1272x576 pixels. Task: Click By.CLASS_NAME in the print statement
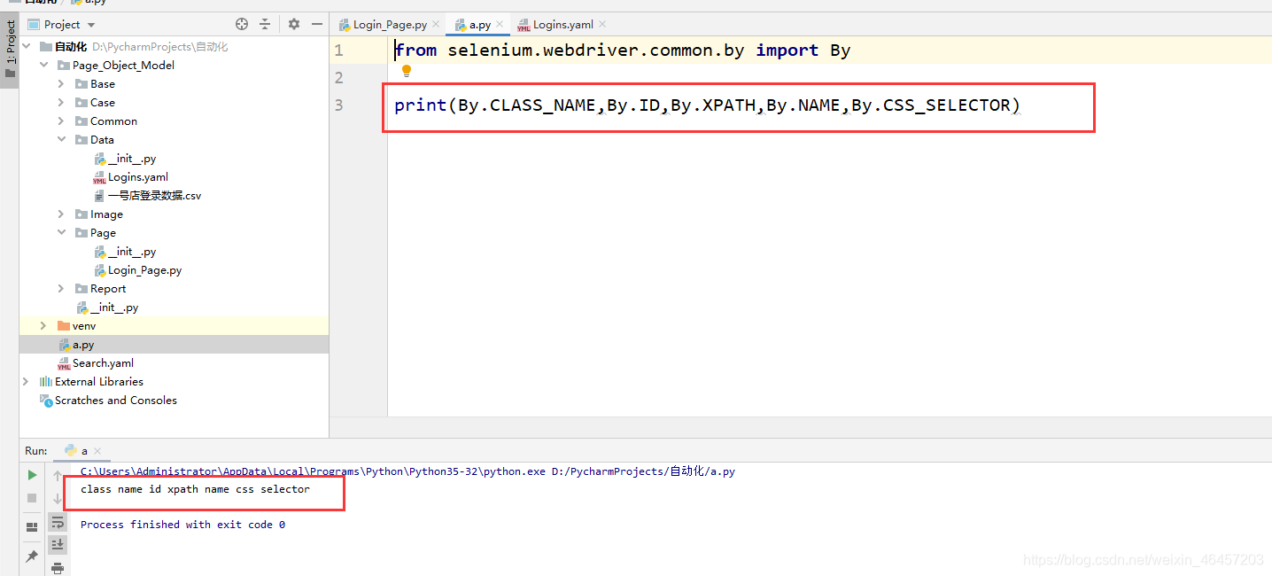click(527, 105)
